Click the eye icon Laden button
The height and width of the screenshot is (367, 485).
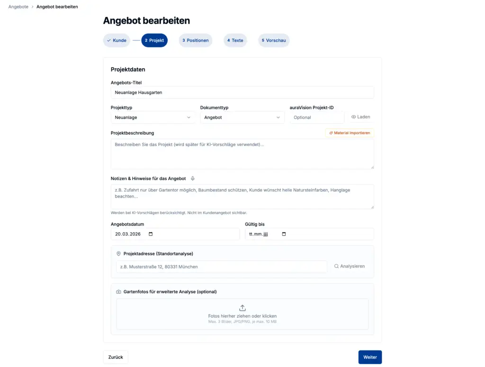360,117
